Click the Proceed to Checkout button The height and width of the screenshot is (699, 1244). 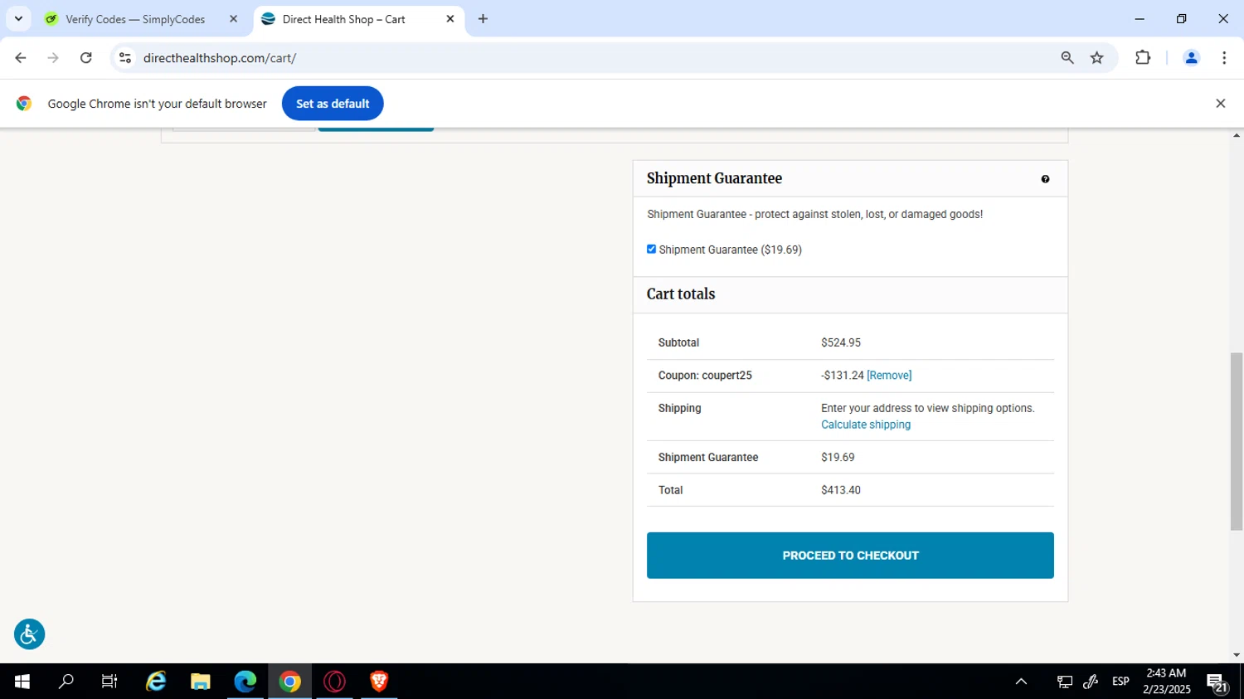[x=850, y=556]
